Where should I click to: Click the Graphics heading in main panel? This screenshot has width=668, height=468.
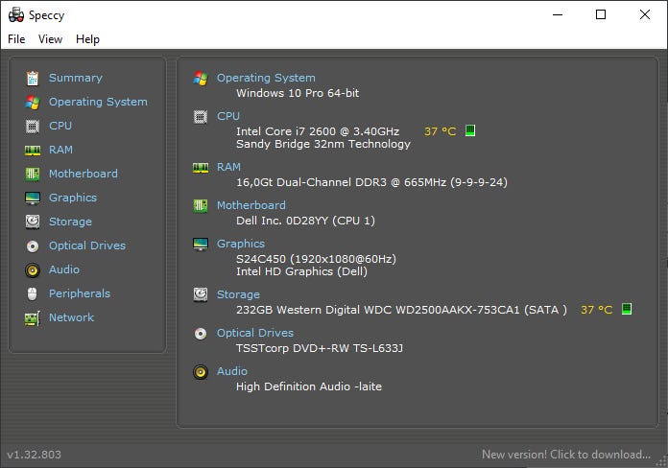[240, 244]
